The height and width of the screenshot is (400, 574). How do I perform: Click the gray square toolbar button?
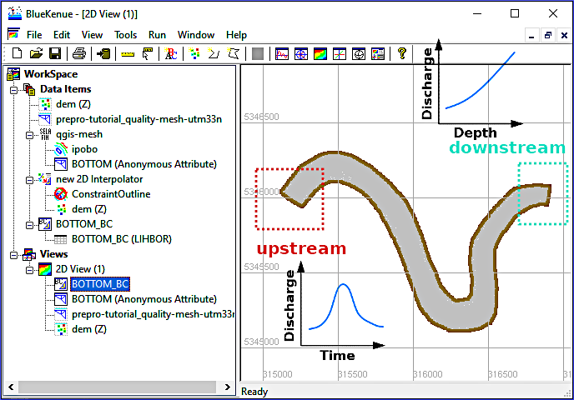pos(258,54)
